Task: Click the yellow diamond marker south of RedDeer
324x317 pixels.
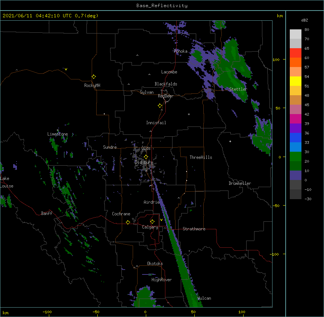Action: (x=160, y=106)
